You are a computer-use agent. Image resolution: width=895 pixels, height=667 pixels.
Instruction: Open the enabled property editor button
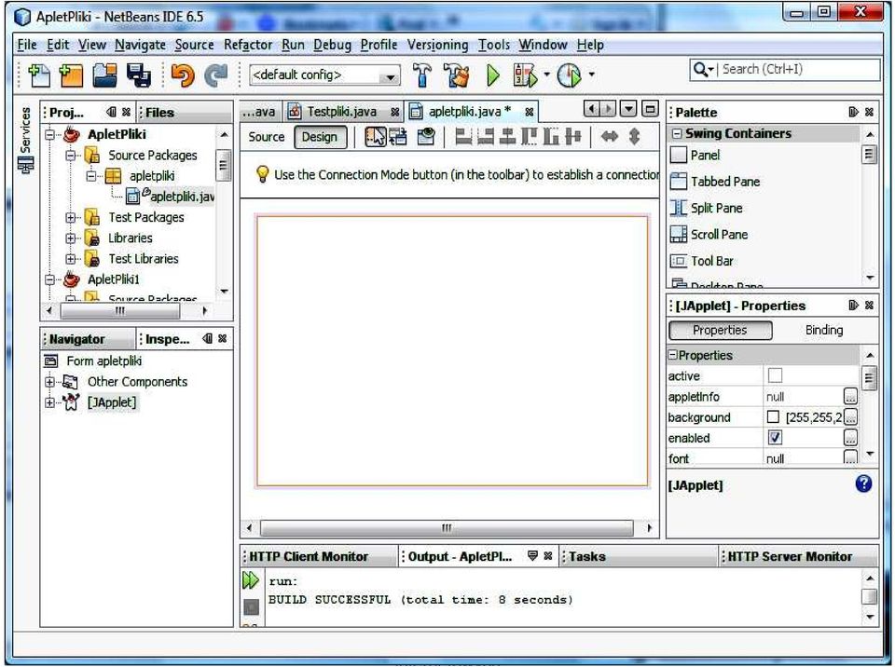coord(850,438)
